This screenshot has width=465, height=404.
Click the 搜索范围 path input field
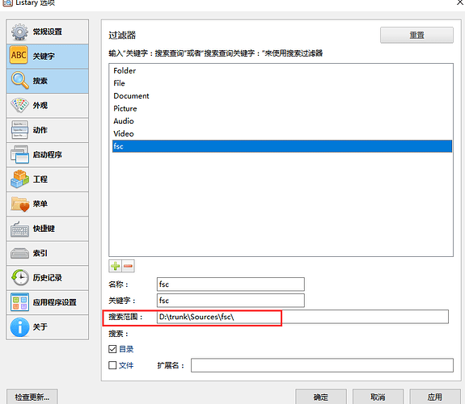[x=302, y=317]
